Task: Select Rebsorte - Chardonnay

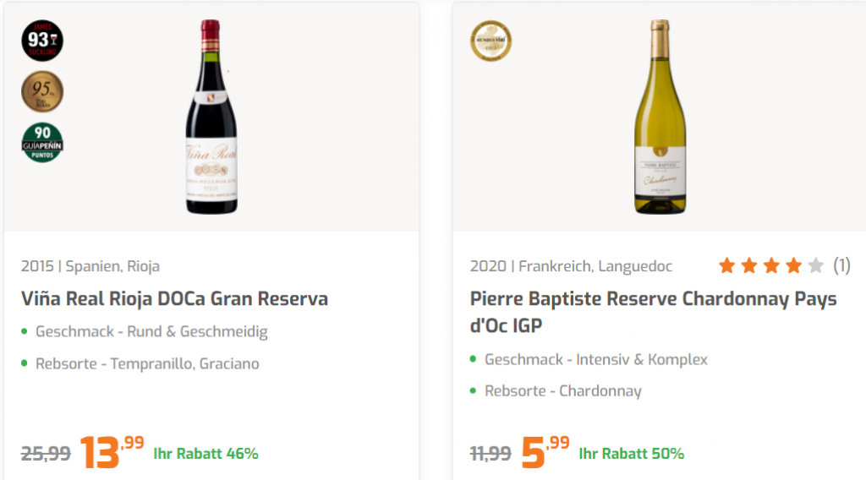Action: pyautogui.click(x=562, y=391)
